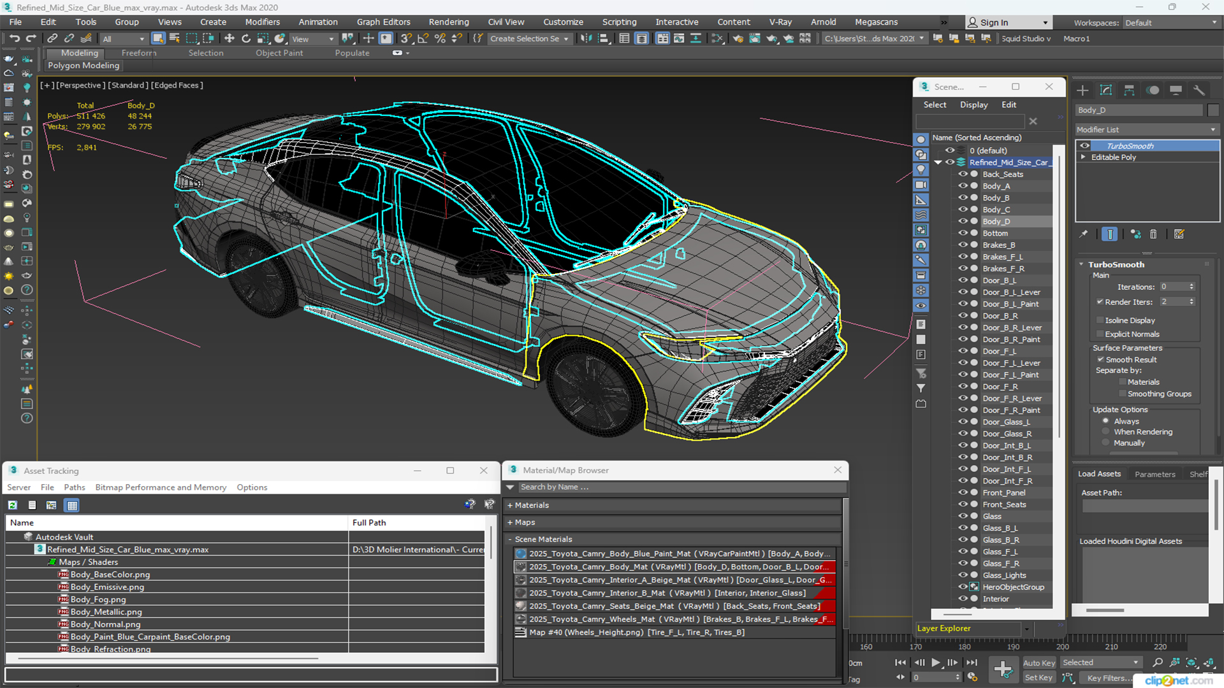This screenshot has width=1224, height=688.
Task: Open the Modifiers menu
Action: 263,22
